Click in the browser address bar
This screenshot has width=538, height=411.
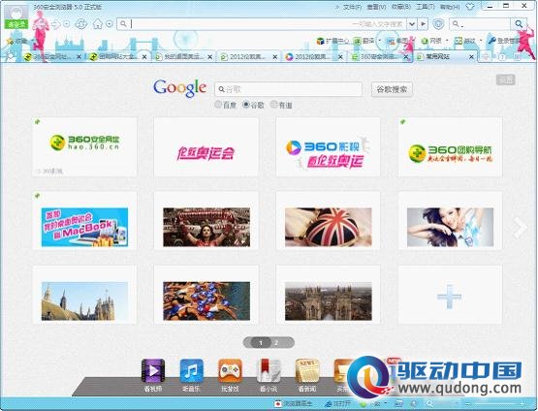262,23
